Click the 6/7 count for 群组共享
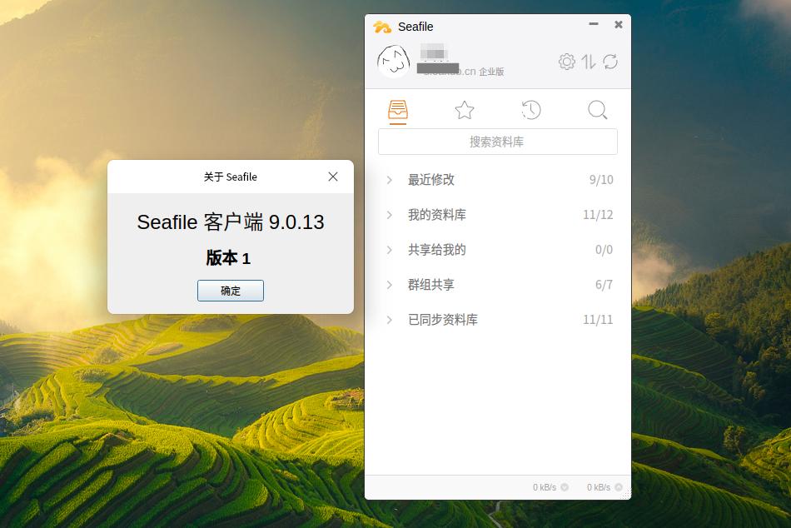The image size is (791, 528). pyautogui.click(x=604, y=285)
